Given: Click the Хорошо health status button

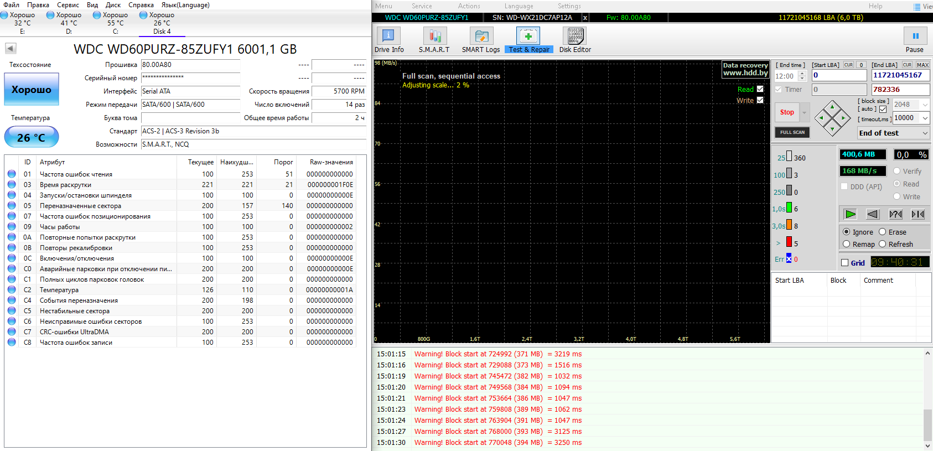Looking at the screenshot, I should tap(32, 90).
